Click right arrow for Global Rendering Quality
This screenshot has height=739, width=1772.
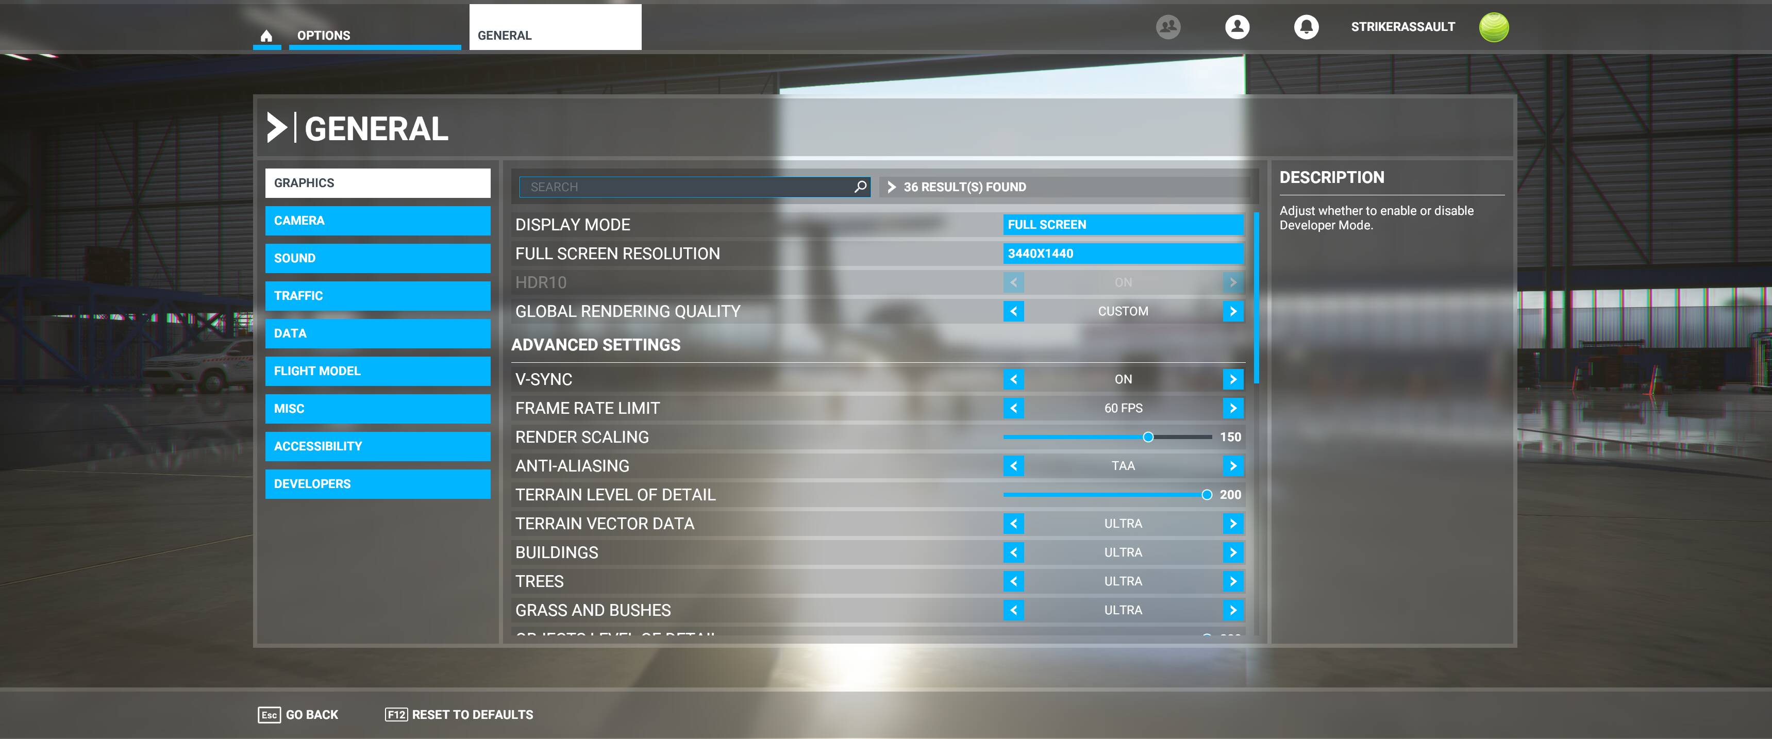click(x=1233, y=311)
